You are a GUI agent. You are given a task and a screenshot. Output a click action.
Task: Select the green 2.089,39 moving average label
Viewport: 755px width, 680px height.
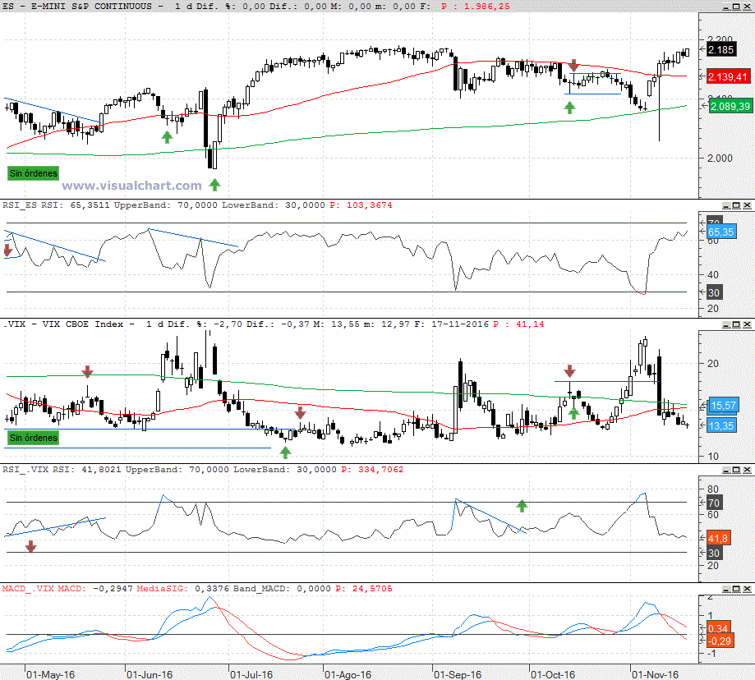pos(730,107)
